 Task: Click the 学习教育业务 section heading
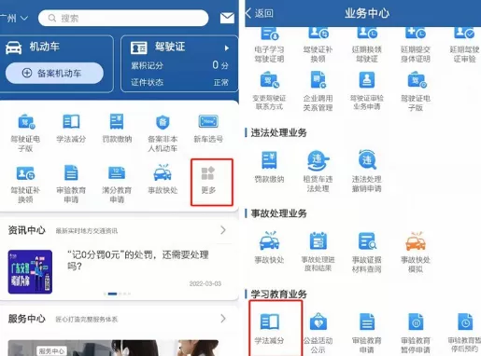tap(278, 294)
